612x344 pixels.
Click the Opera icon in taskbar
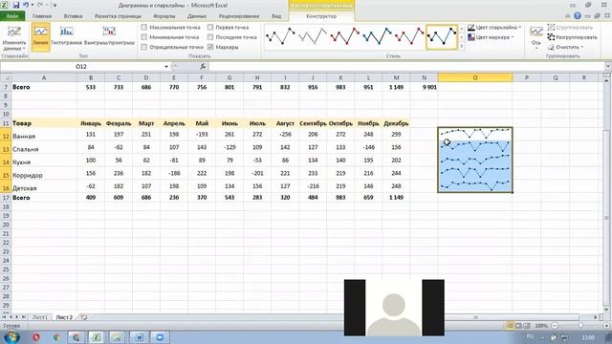[36, 337]
